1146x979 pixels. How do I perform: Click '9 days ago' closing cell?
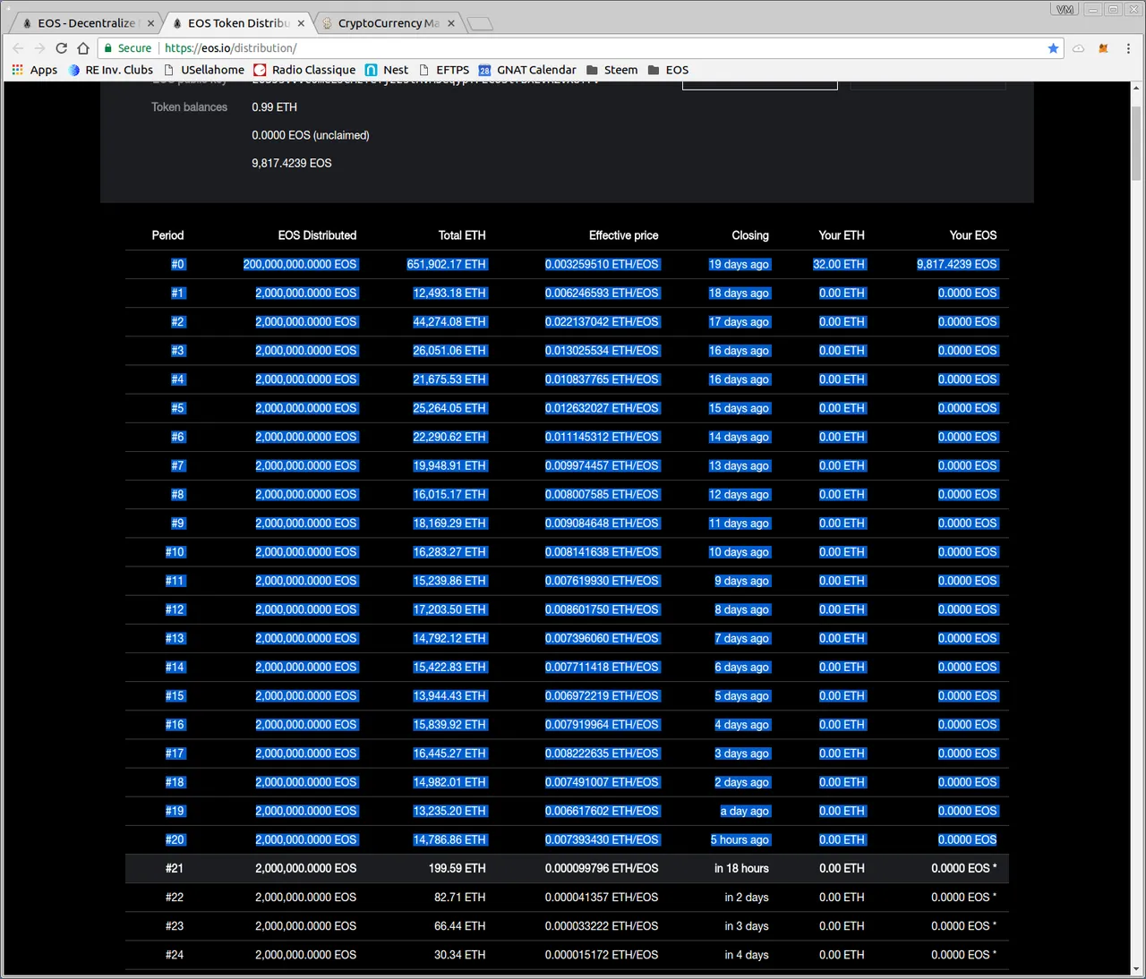tap(742, 581)
